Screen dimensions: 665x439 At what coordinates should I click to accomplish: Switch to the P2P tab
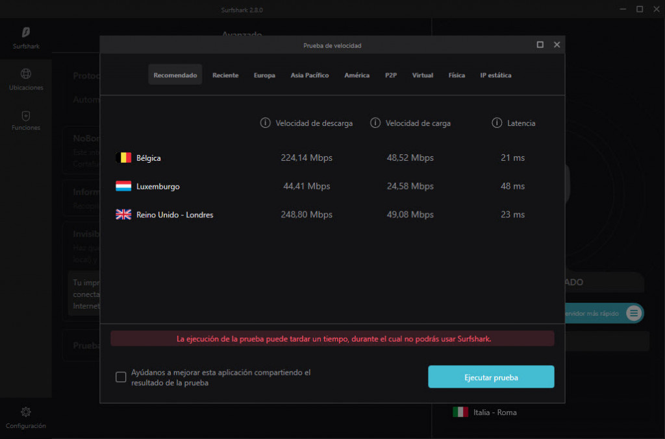click(x=390, y=75)
